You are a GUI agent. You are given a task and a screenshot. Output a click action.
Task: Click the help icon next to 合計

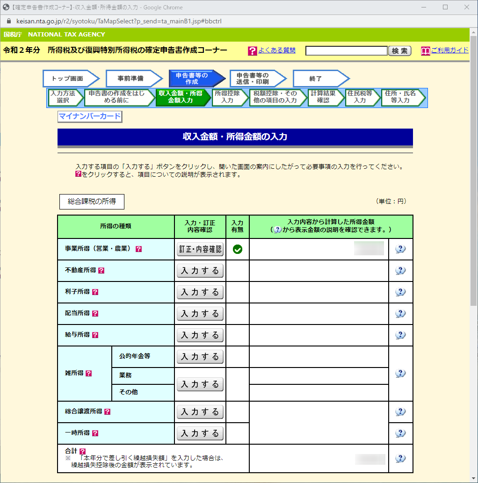click(82, 452)
